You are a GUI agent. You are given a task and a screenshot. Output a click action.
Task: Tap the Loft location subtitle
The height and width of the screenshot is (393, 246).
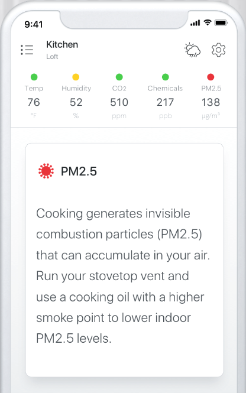[x=52, y=57]
